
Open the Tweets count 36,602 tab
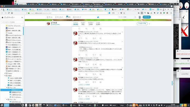(76, 24)
